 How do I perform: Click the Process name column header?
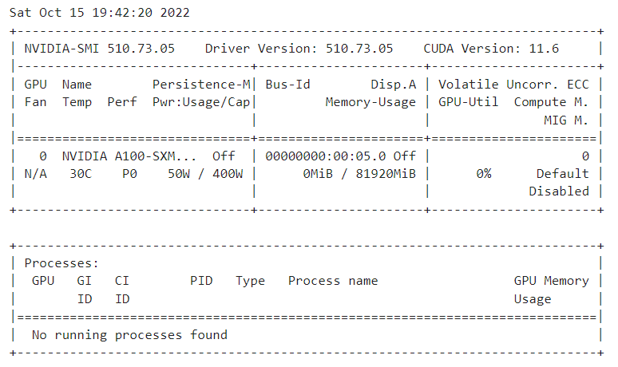point(333,281)
